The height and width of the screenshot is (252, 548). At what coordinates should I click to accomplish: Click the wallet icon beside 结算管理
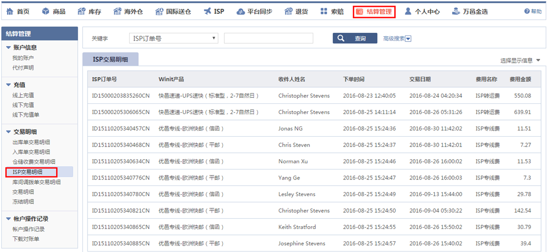[x=359, y=12]
